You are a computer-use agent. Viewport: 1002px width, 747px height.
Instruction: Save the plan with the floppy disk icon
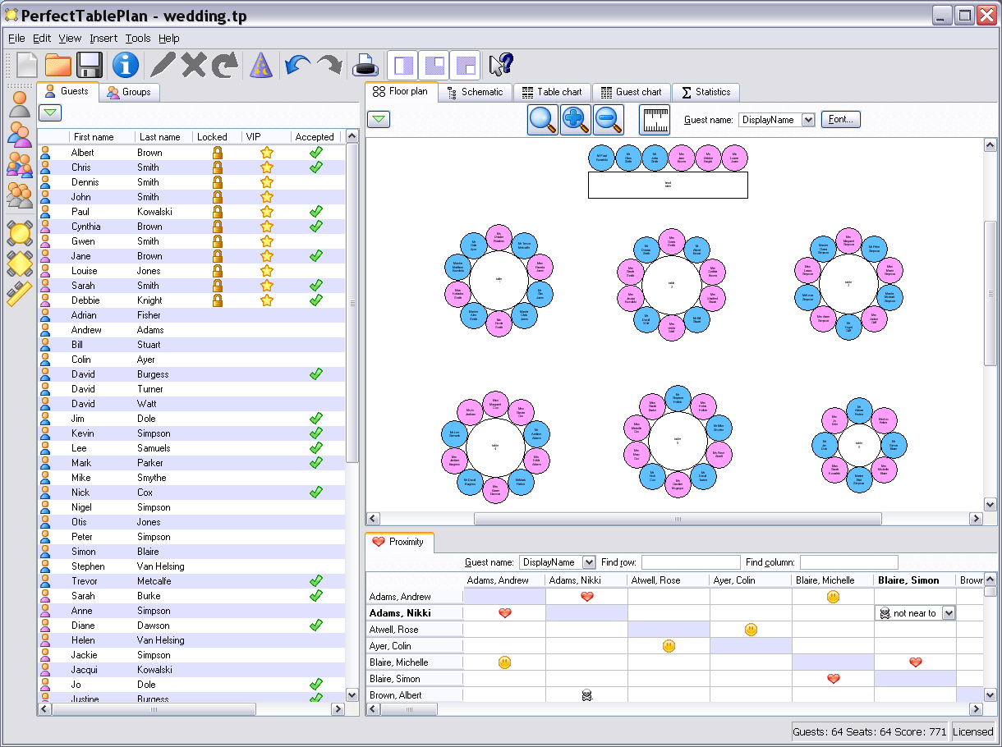click(90, 65)
